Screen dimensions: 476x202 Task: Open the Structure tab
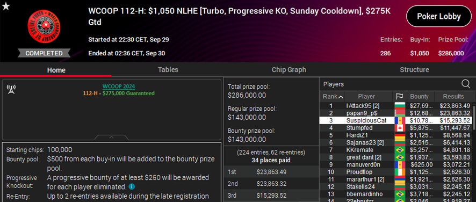(414, 69)
